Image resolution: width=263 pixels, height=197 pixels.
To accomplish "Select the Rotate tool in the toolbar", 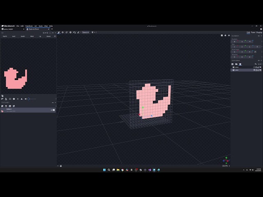I will click(67, 32).
